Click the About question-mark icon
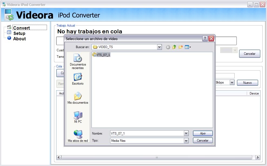This screenshot has width=267, height=166. click(9, 38)
